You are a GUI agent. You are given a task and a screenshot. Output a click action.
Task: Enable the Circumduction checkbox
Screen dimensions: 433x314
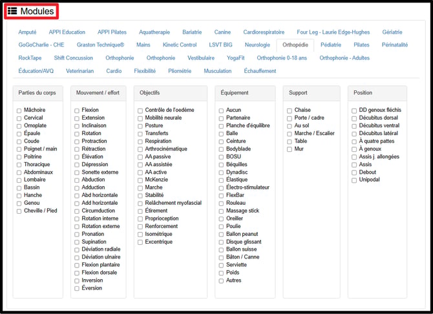(x=77, y=211)
